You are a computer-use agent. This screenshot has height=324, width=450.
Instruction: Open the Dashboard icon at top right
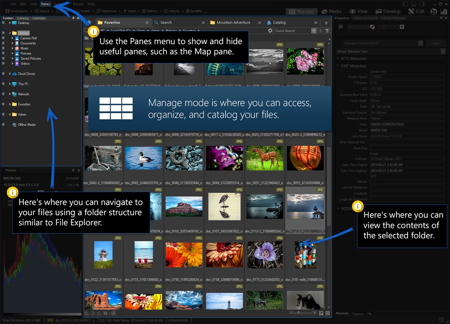[444, 12]
